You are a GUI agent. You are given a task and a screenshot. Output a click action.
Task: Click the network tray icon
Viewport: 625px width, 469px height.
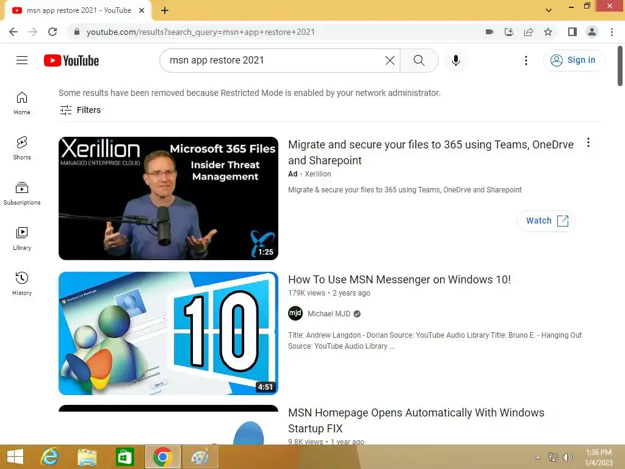552,457
